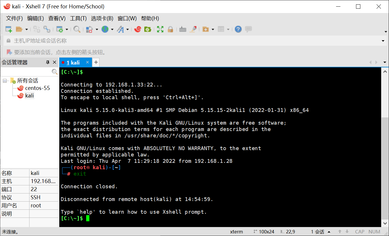Click the tab scroll right arrow
The width and height of the screenshot is (389, 236).
376,62
